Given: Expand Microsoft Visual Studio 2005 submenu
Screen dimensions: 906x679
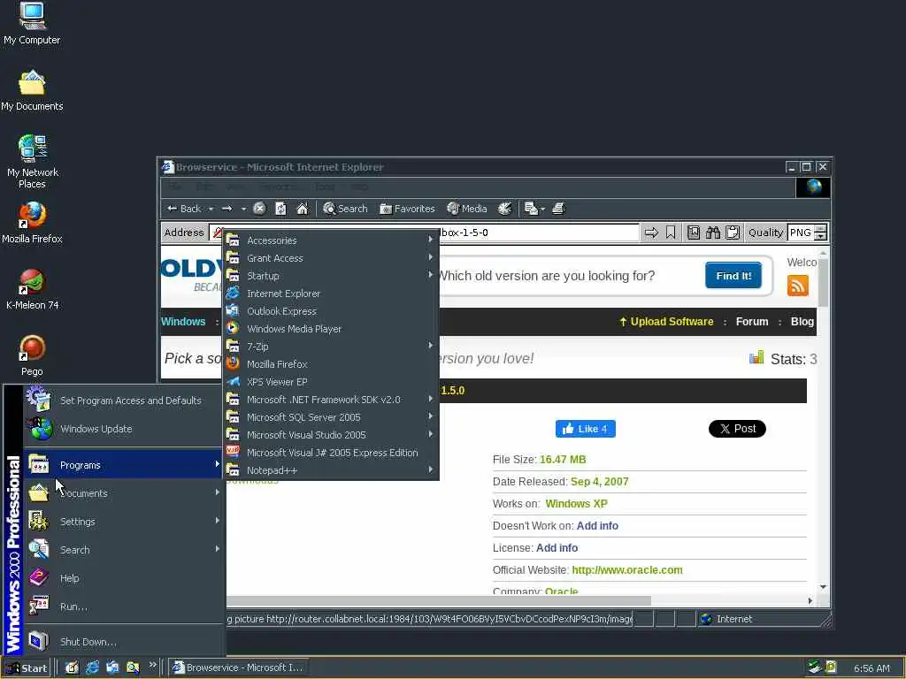Looking at the screenshot, I should pyautogui.click(x=331, y=435).
